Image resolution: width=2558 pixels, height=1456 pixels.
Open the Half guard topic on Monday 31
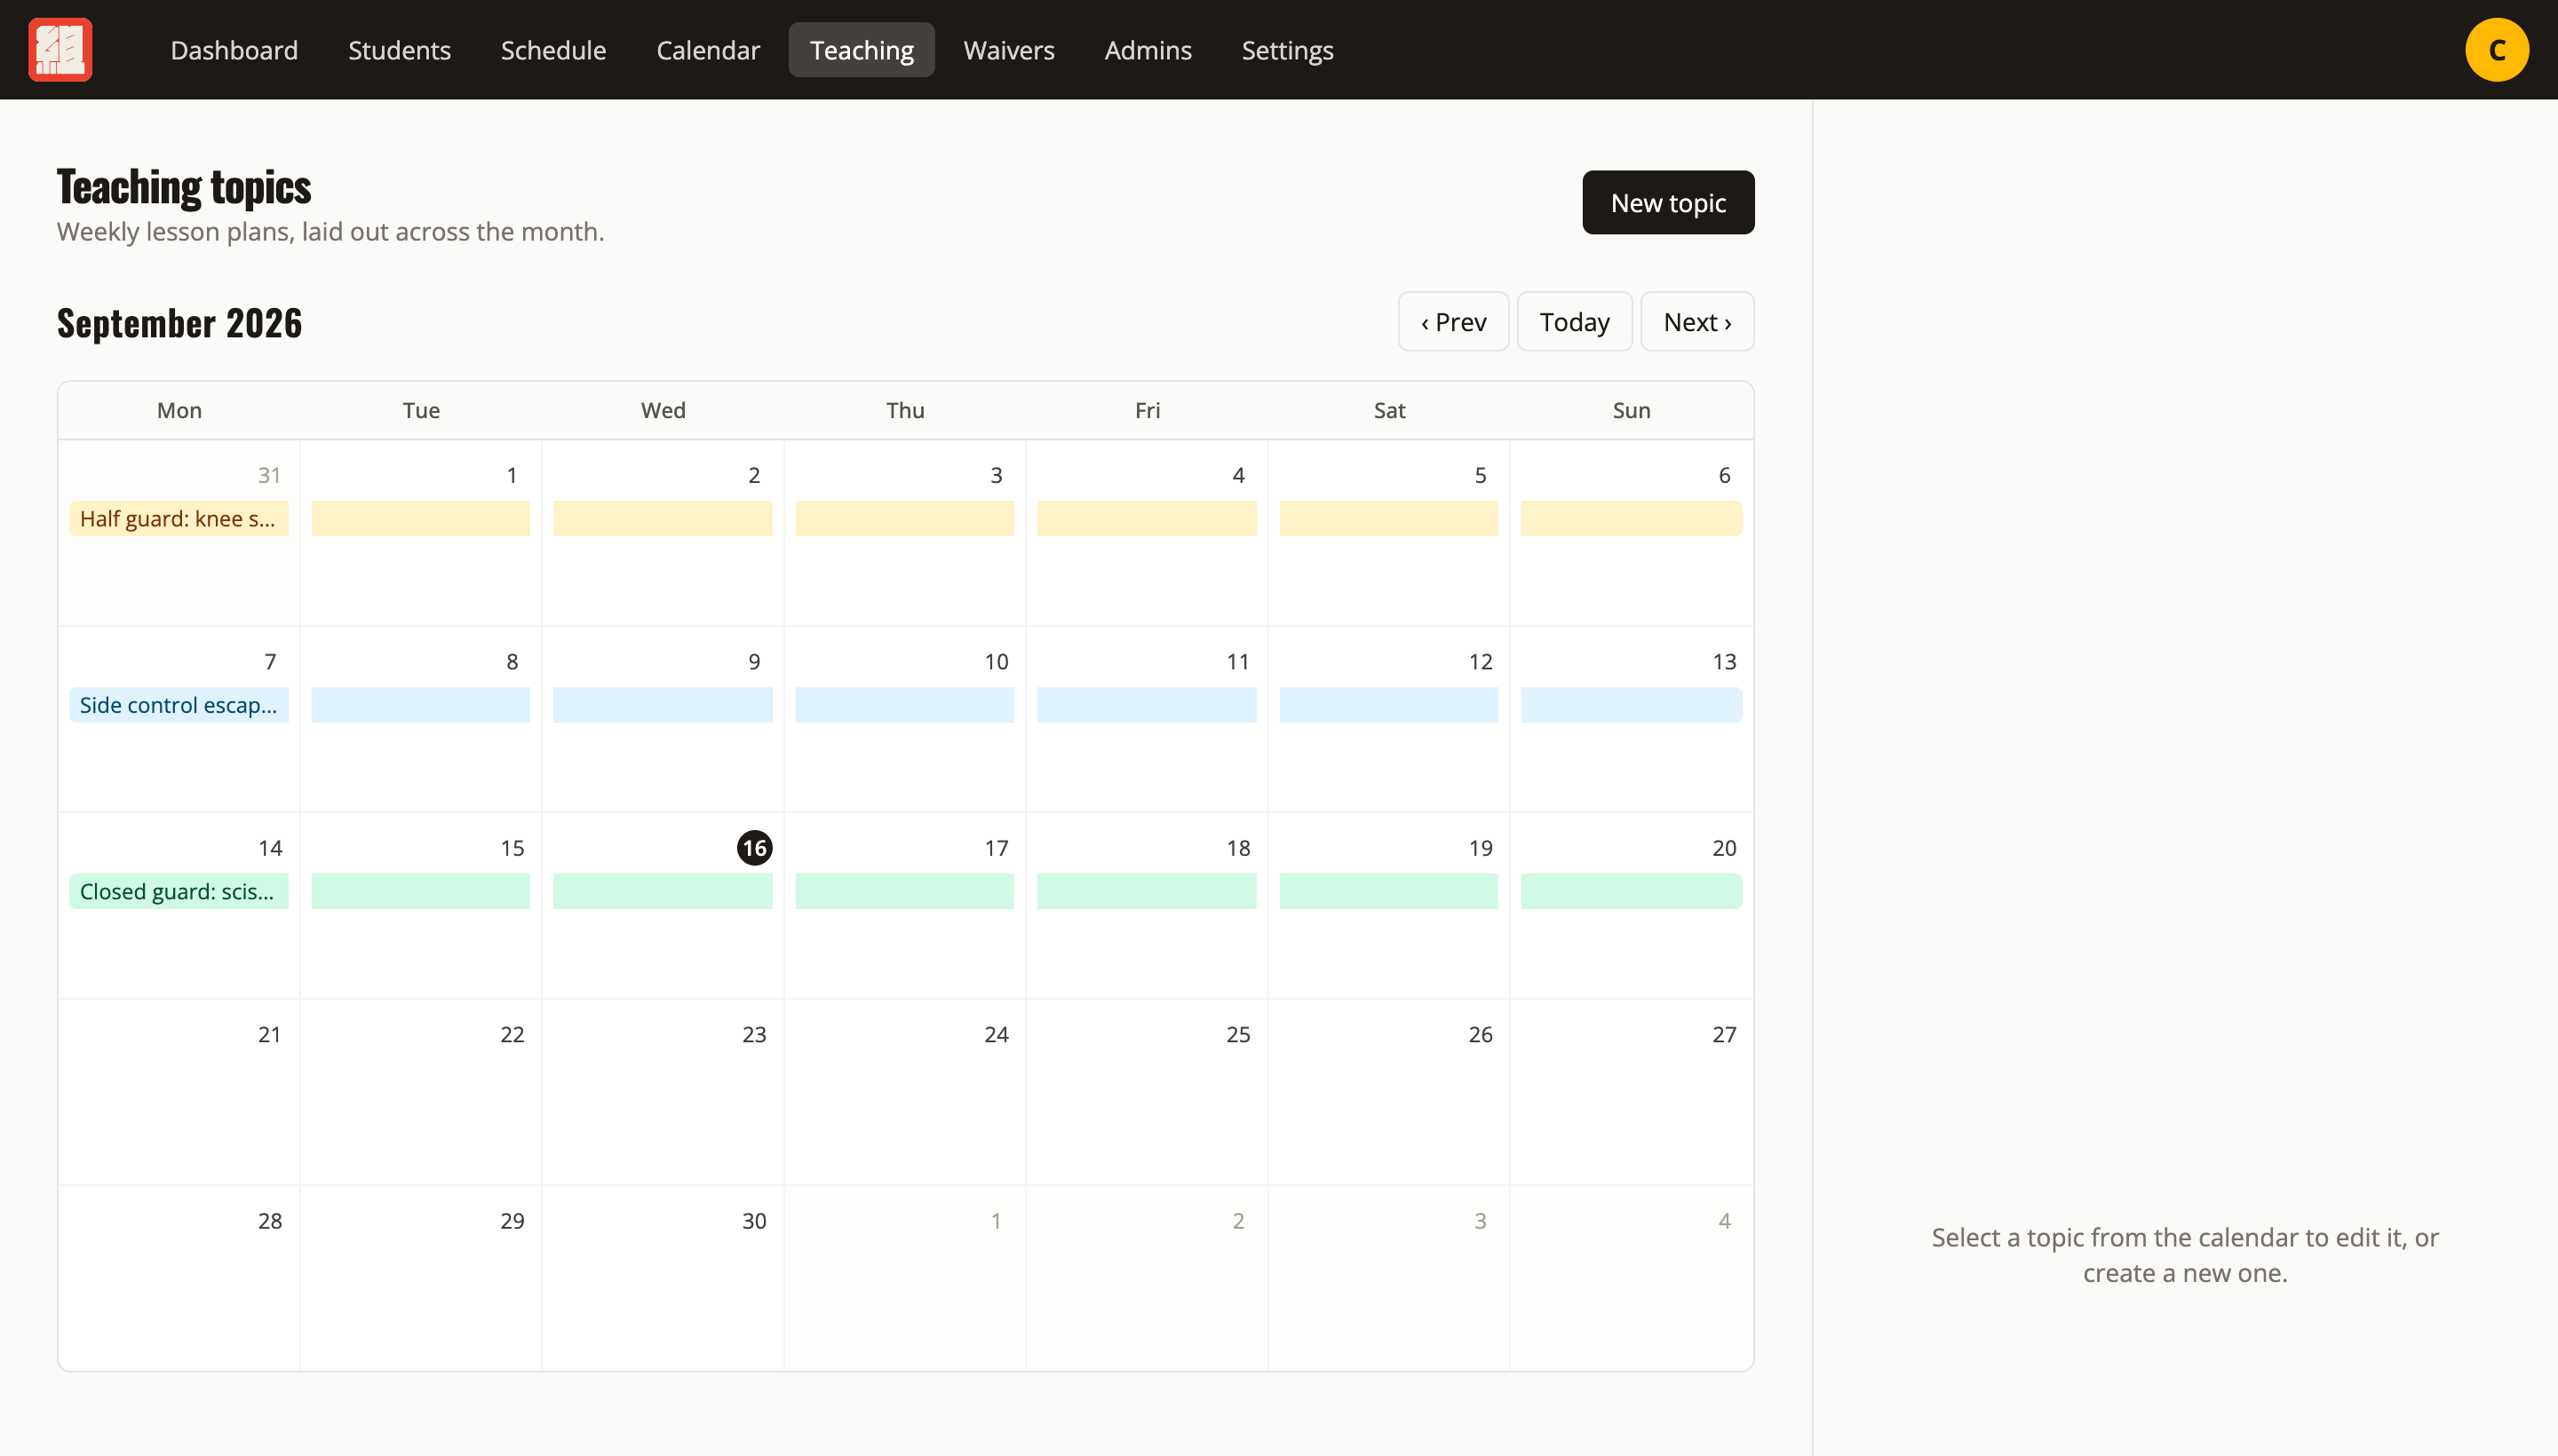[x=179, y=519]
